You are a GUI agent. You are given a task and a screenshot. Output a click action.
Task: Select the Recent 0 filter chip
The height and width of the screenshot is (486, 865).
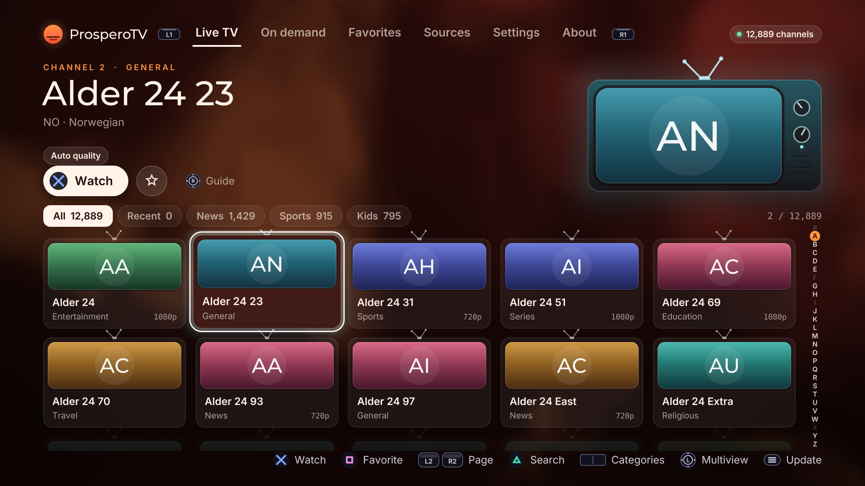coord(150,216)
